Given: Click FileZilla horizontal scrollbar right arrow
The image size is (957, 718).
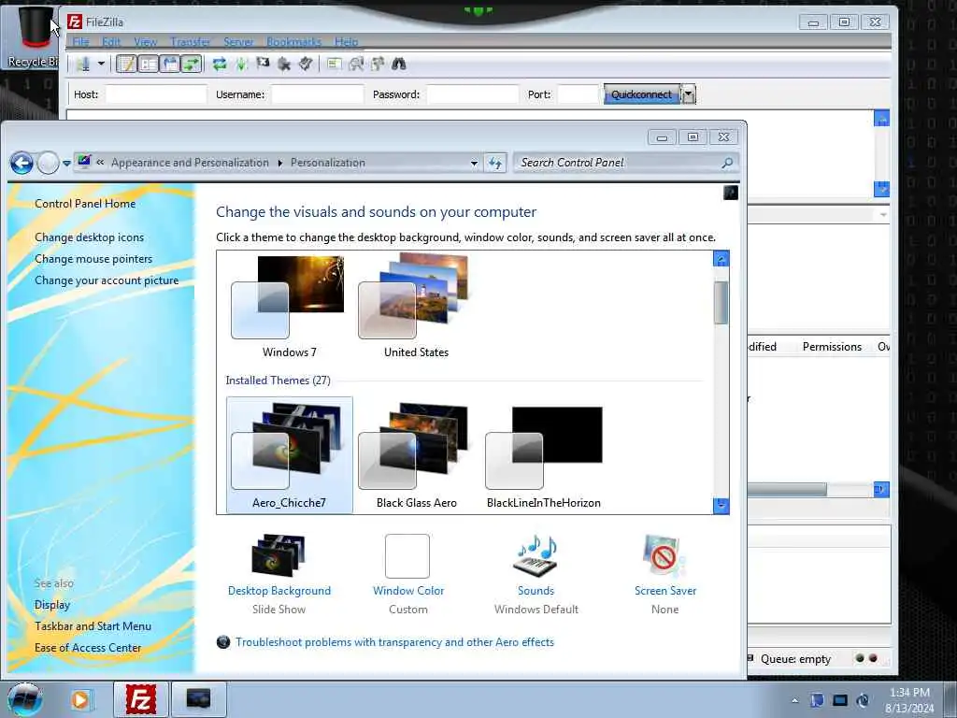Looking at the screenshot, I should 880,489.
